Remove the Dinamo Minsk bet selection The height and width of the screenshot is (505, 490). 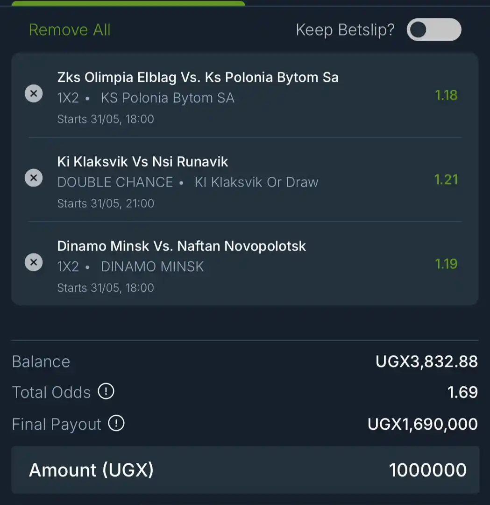coord(34,262)
